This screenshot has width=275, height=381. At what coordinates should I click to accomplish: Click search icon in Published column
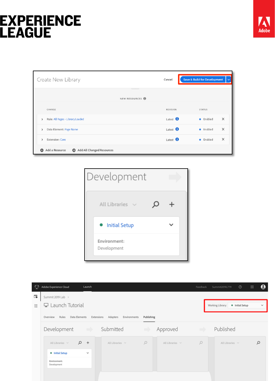tap(258, 343)
